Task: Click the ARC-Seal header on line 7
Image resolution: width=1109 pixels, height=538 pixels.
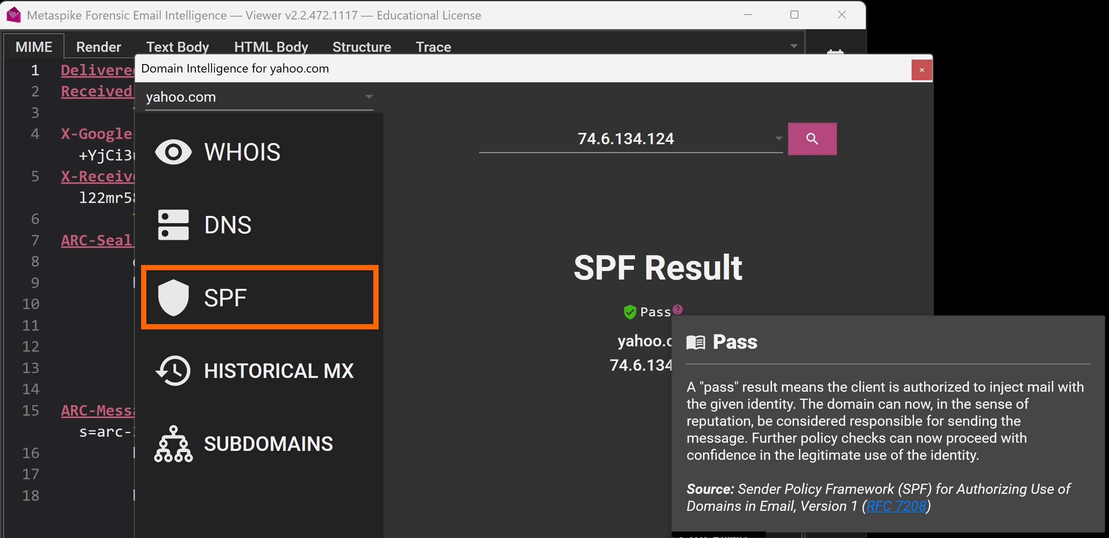Action: pos(96,240)
